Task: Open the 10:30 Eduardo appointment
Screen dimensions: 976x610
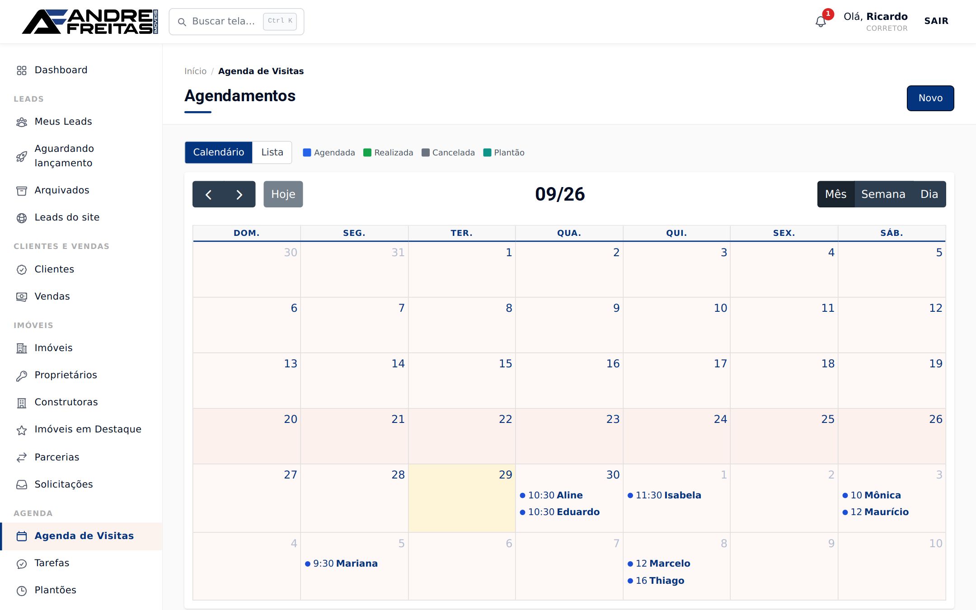Action: (569, 512)
